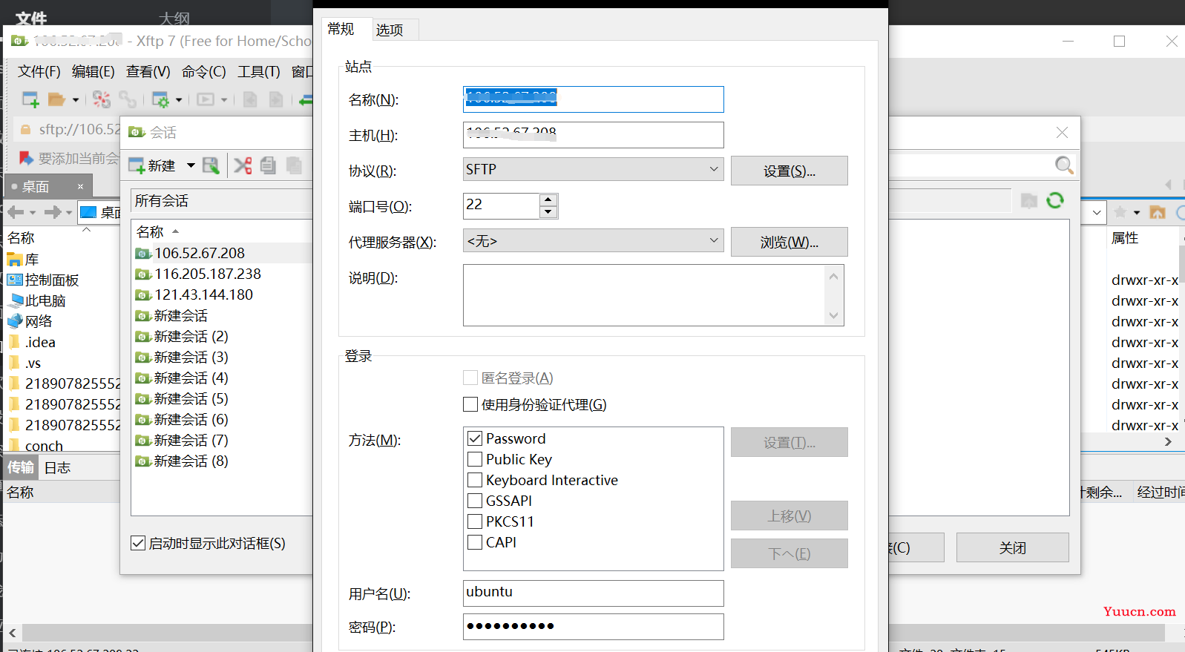Open the 编辑(E) menu

pos(93,71)
